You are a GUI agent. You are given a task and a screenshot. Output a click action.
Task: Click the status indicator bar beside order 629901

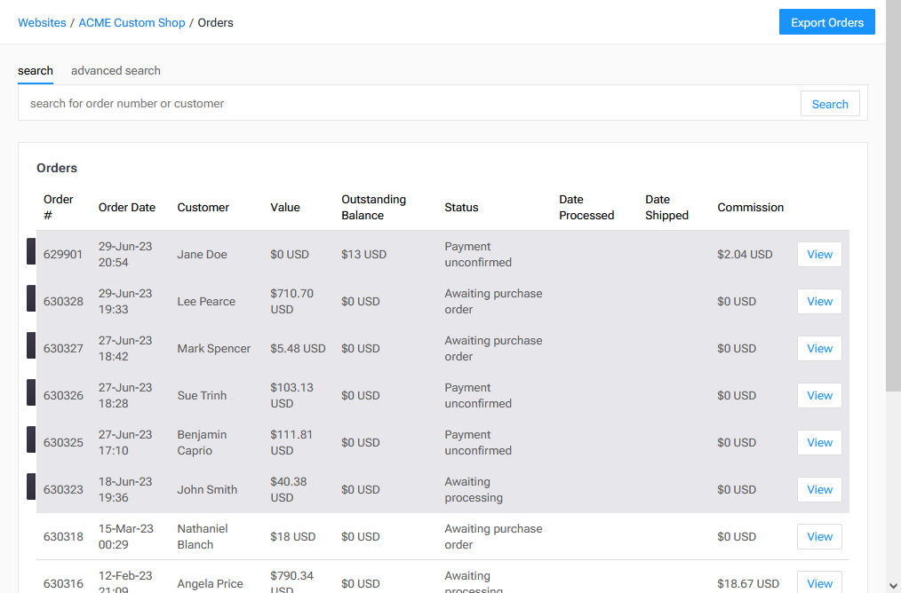point(32,251)
